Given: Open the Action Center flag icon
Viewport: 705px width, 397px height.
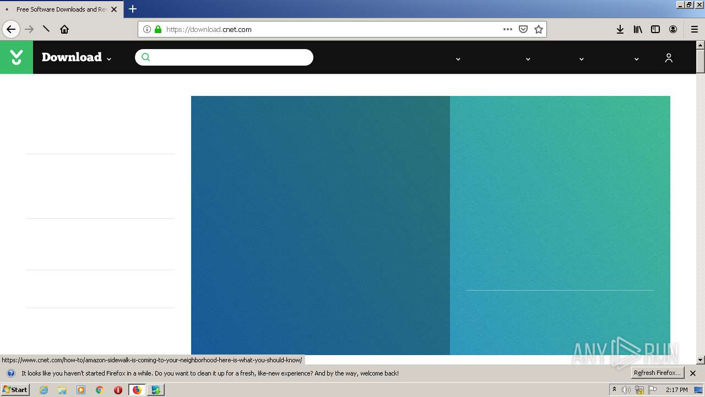Looking at the screenshot, I should point(653,390).
